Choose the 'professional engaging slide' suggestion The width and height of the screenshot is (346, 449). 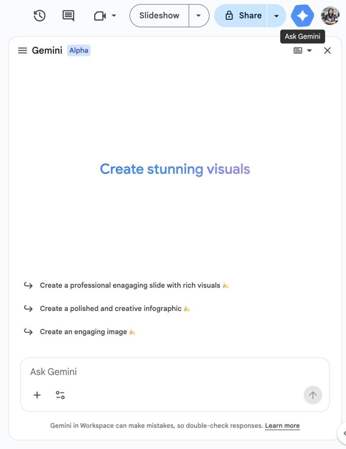click(x=130, y=285)
